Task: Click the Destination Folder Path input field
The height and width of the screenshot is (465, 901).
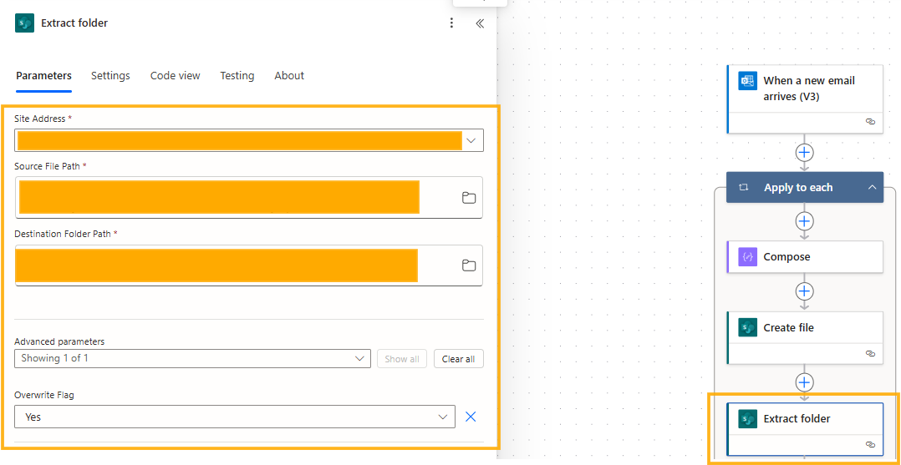Action: click(x=249, y=265)
